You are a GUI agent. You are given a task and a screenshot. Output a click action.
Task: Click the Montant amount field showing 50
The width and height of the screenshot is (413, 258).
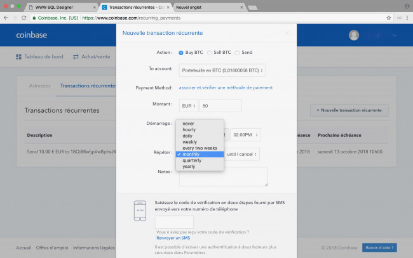click(220, 106)
